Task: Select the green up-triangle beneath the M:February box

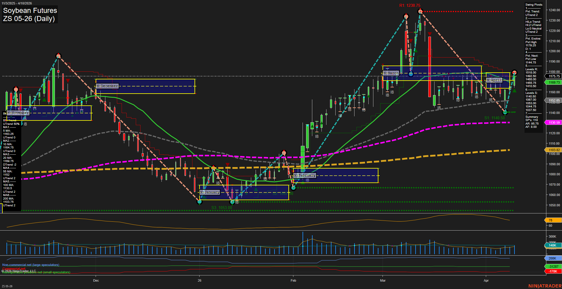Action: pyautogui.click(x=303, y=182)
